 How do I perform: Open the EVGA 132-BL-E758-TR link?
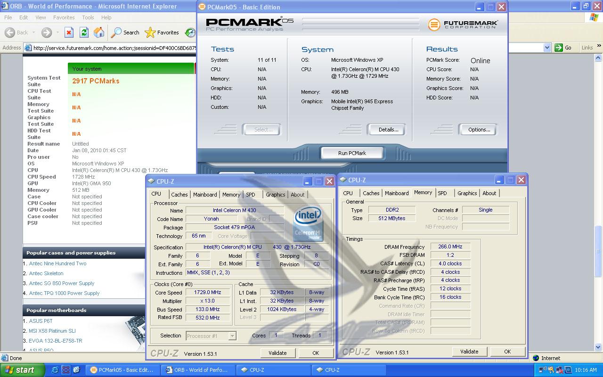point(56,341)
